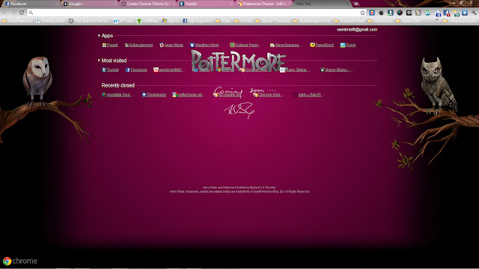This screenshot has height=269, width=479.
Task: Click the black apple extension icon
Action: coord(381,13)
